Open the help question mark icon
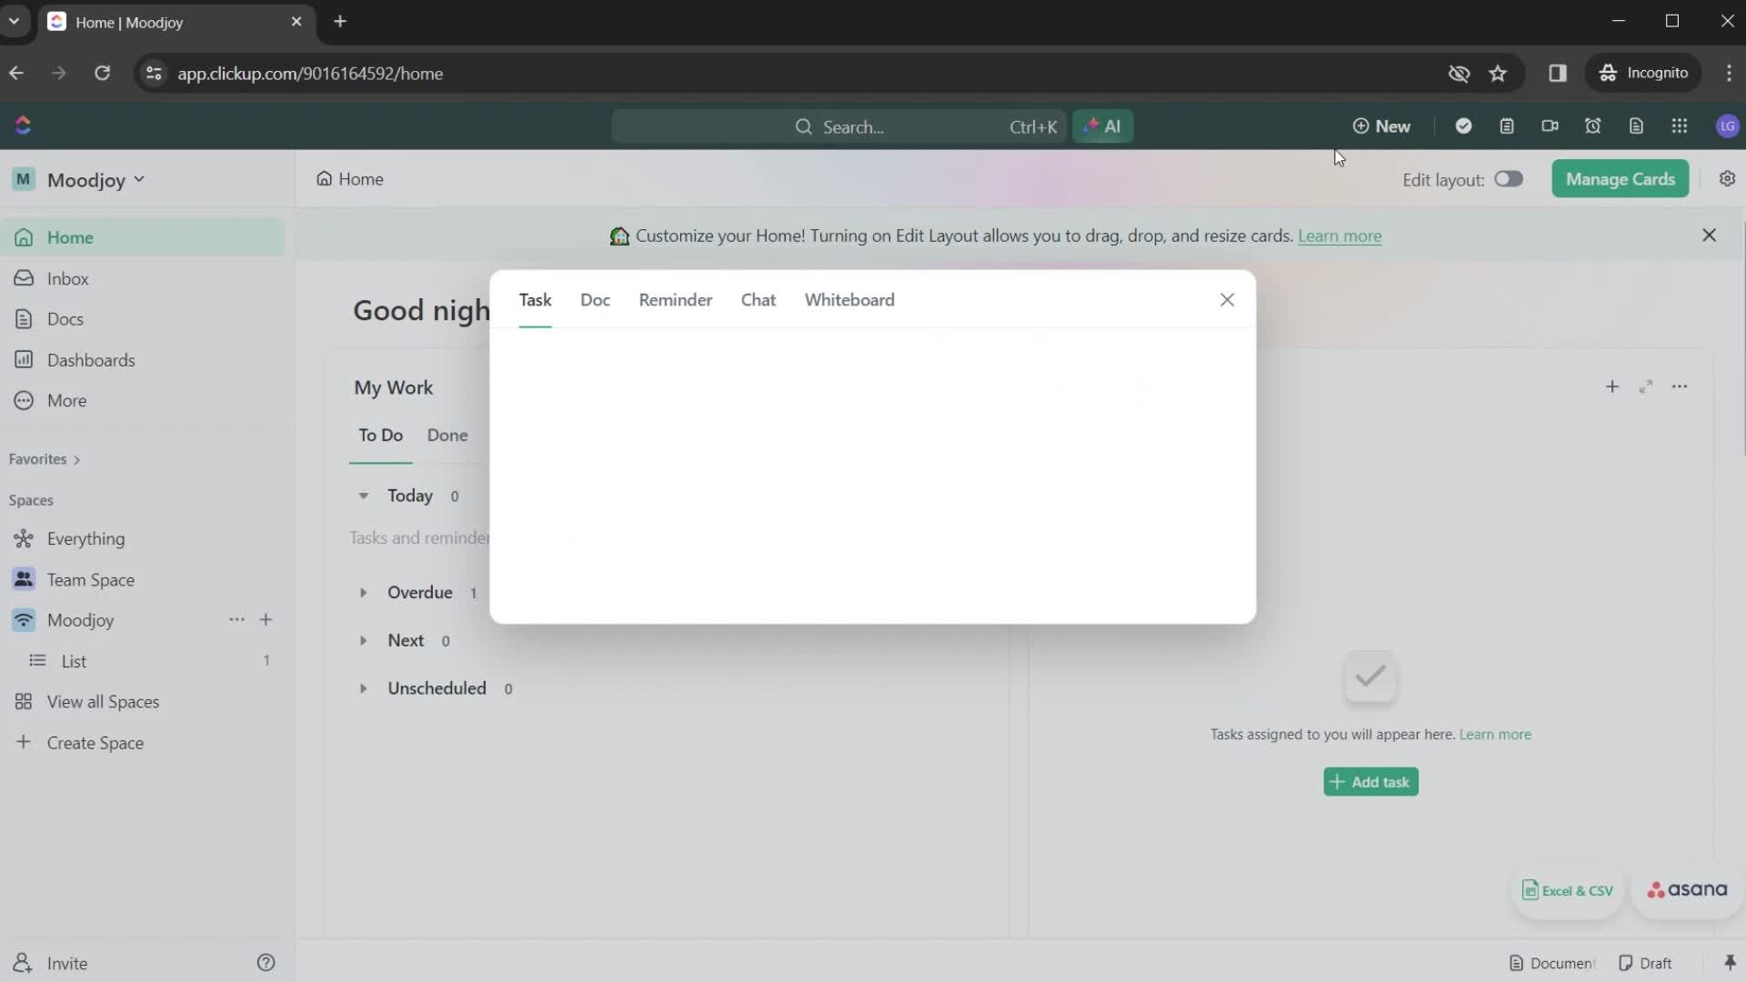The image size is (1746, 982). pyautogui.click(x=266, y=963)
